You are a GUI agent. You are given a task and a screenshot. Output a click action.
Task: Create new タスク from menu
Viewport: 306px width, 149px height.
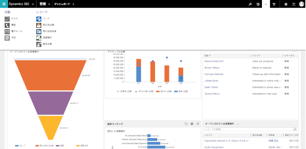14,18
